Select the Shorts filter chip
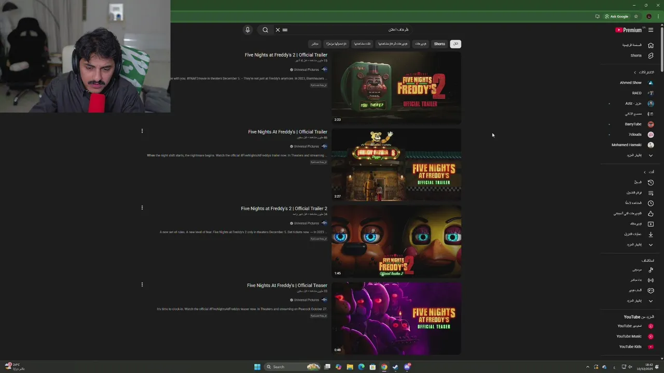Screen dimensions: 664x373 tap(439, 44)
